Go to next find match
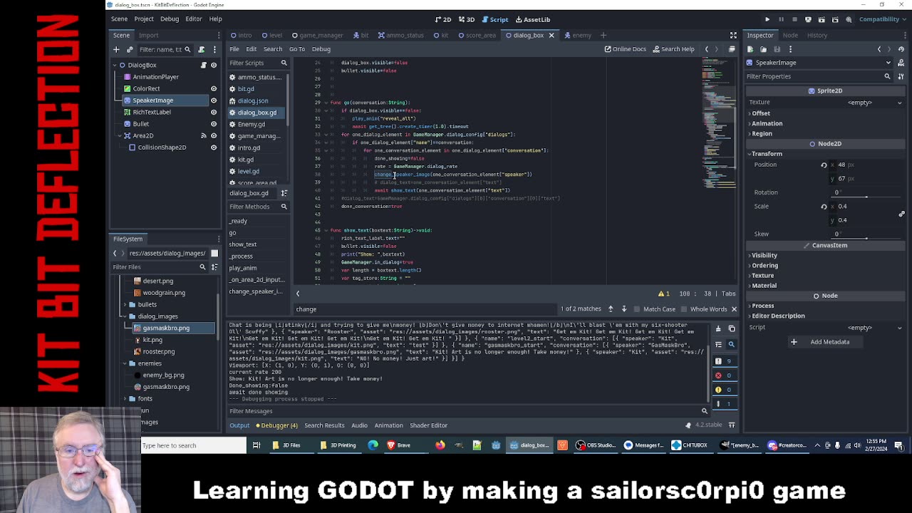The height and width of the screenshot is (513, 912). (x=623, y=309)
